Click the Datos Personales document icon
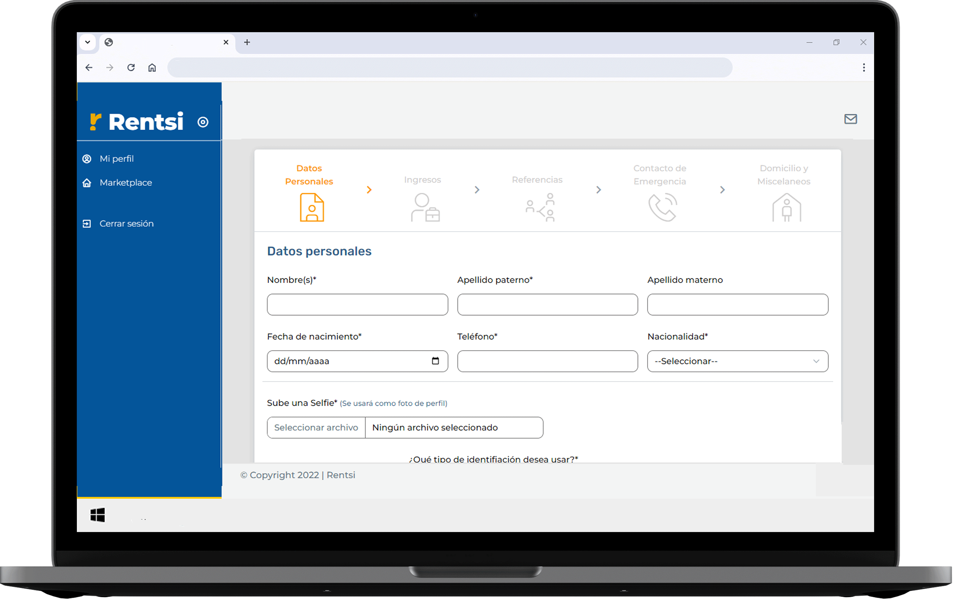Screen dimensions: 953x599 (x=312, y=207)
